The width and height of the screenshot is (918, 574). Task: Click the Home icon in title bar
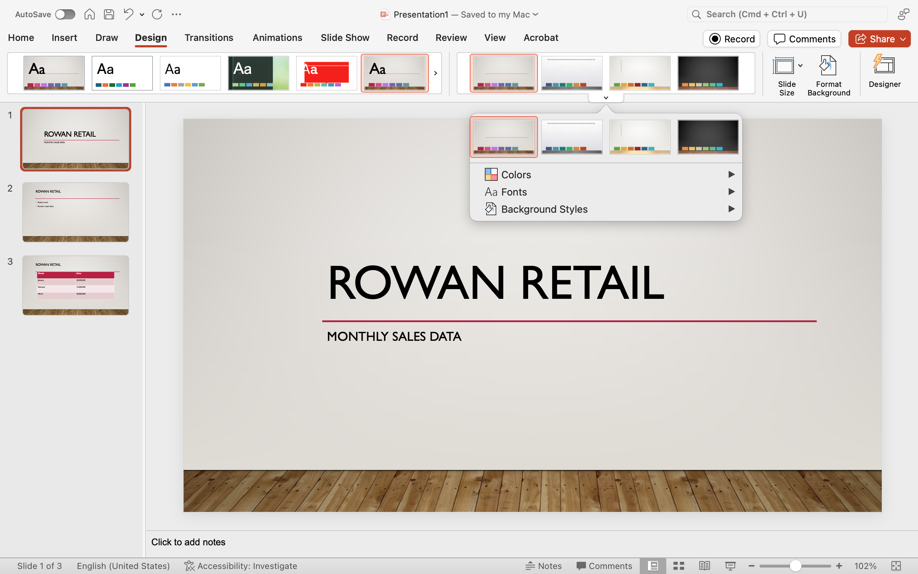(x=90, y=14)
